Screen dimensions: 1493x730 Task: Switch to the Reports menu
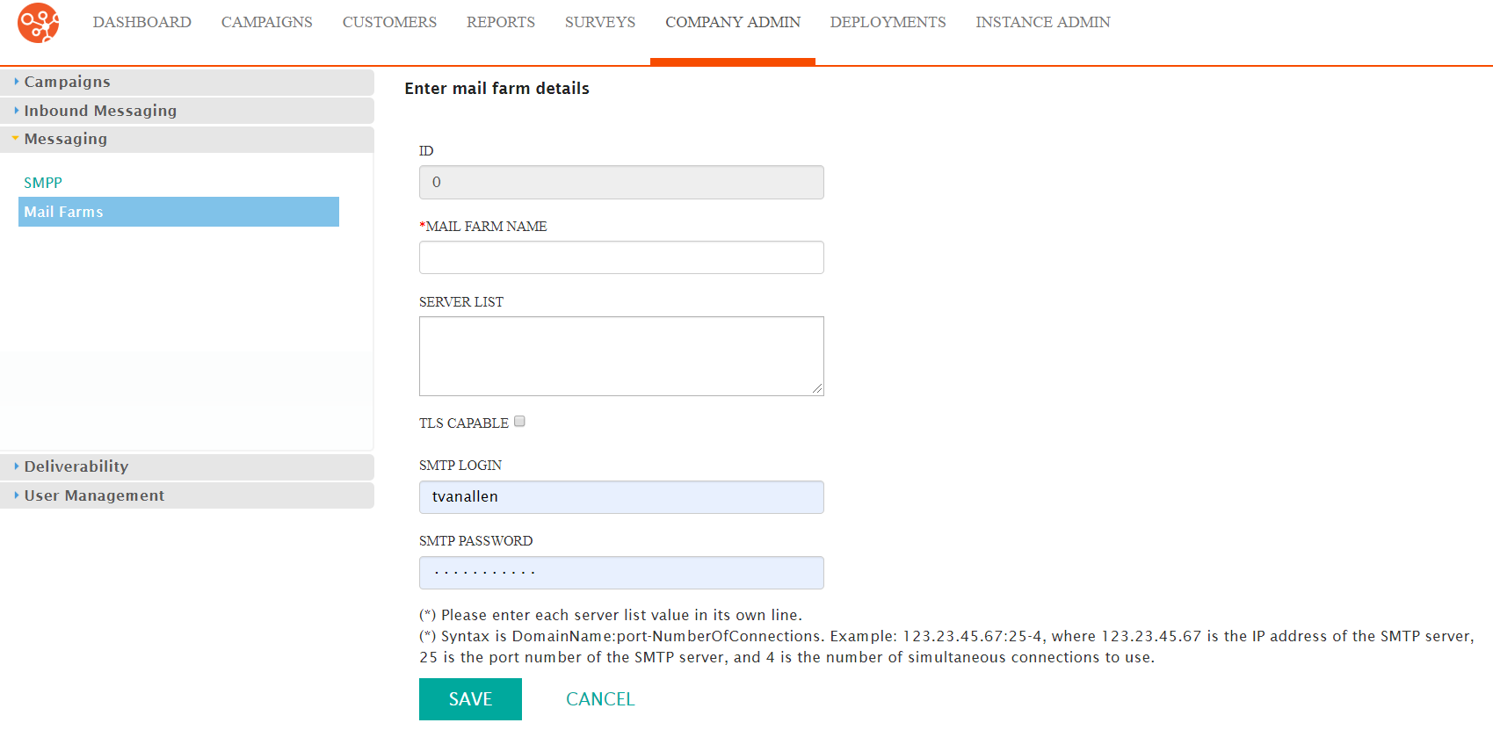point(501,22)
